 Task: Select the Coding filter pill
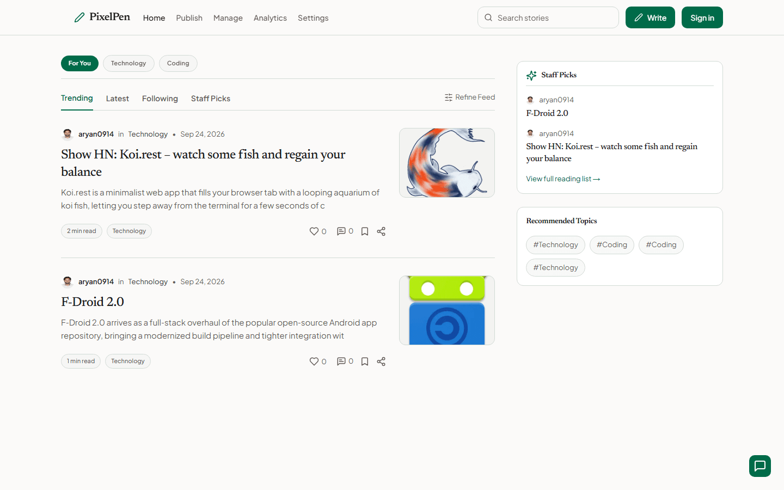(x=178, y=63)
